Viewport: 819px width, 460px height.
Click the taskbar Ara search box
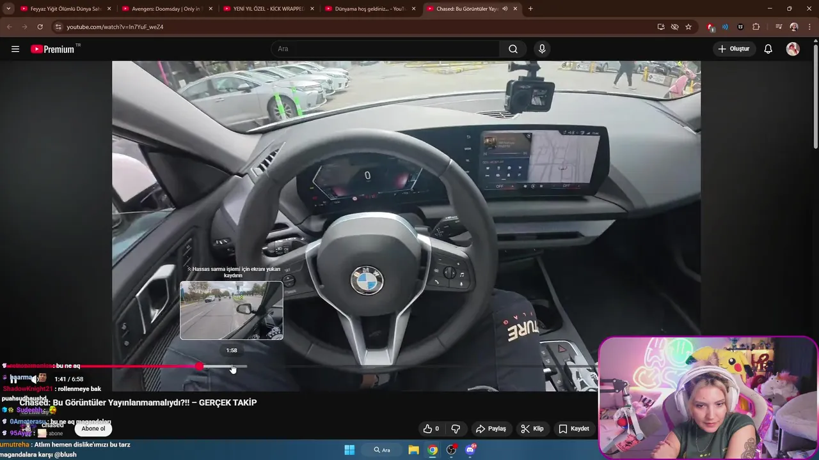382,450
